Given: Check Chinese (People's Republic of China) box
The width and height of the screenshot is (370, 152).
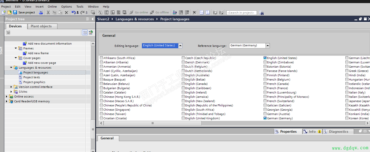Looking at the screenshot, I should (x=102, y=105).
